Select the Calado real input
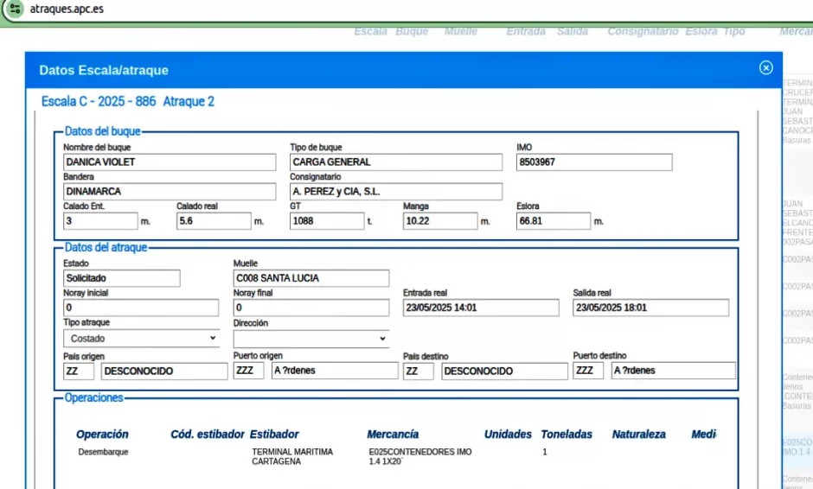The image size is (813, 489). 213,221
